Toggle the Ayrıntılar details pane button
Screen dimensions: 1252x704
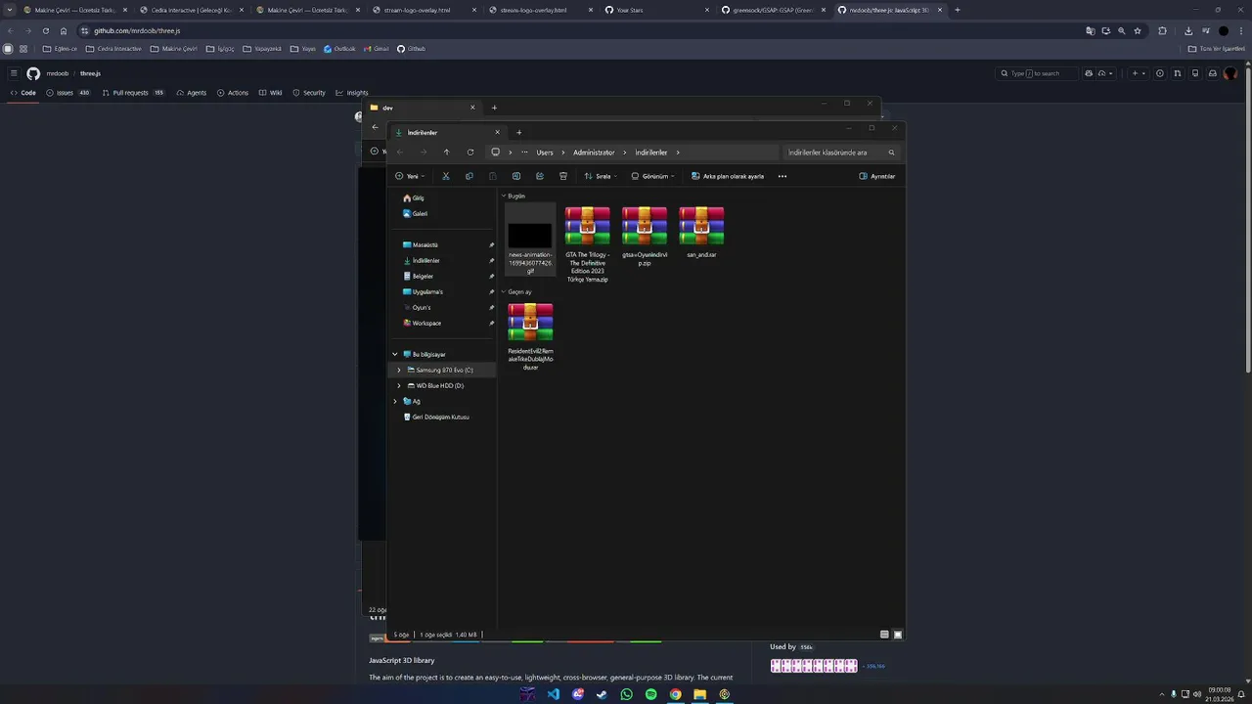(877, 176)
